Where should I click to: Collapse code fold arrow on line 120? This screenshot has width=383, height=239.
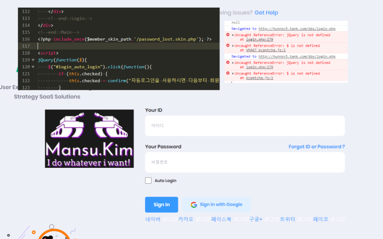(33, 67)
